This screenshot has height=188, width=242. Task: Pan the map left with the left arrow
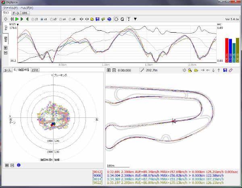pyautogui.click(x=208, y=70)
